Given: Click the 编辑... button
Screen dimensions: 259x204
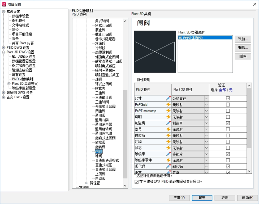Looking at the screenshot, I should coord(243,48).
